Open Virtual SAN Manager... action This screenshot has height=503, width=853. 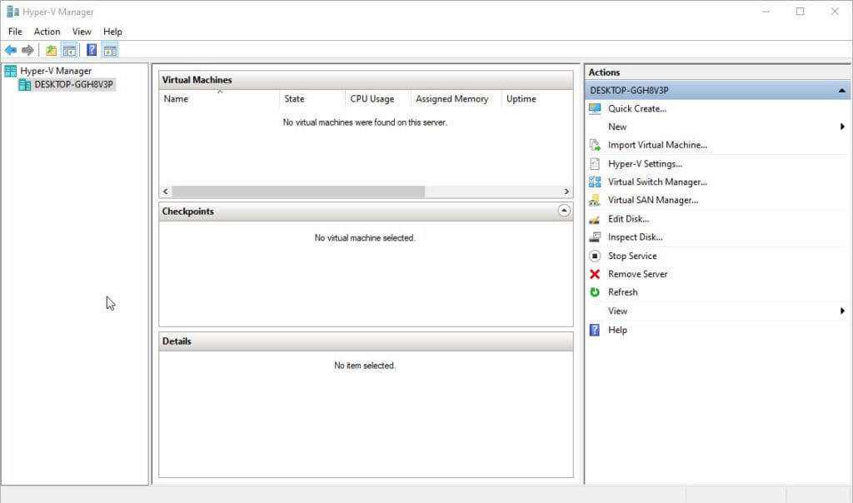[653, 200]
